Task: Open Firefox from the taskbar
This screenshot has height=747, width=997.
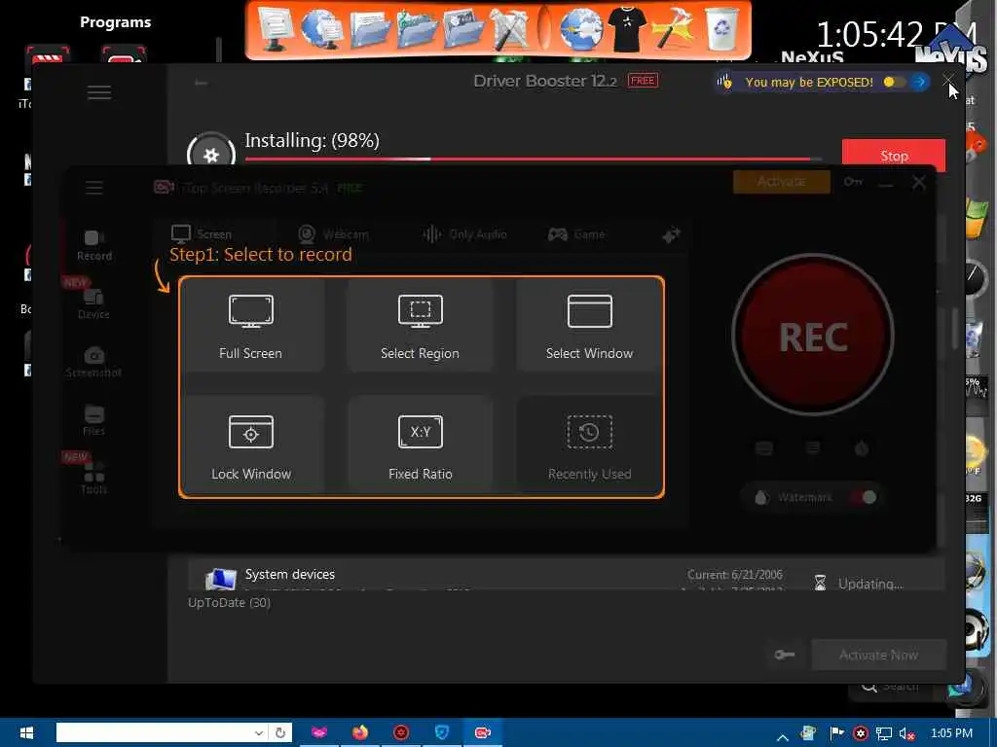Action: pyautogui.click(x=360, y=732)
